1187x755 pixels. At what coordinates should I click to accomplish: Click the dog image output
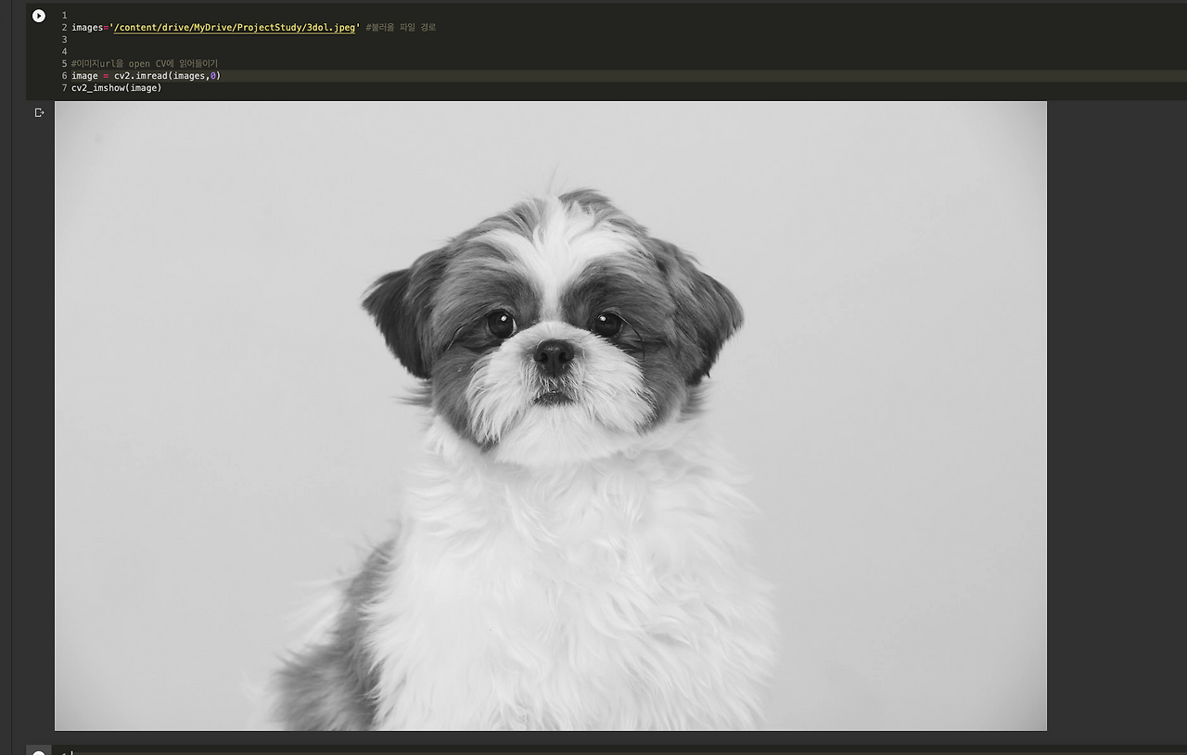point(551,414)
